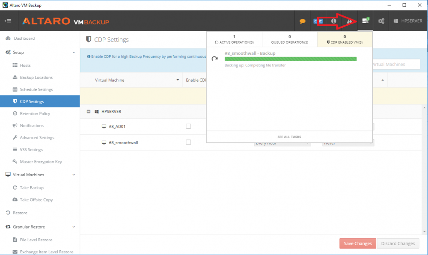428x255 pixels.
Task: Collapse the HPSERVER host tree node
Action: click(89, 112)
